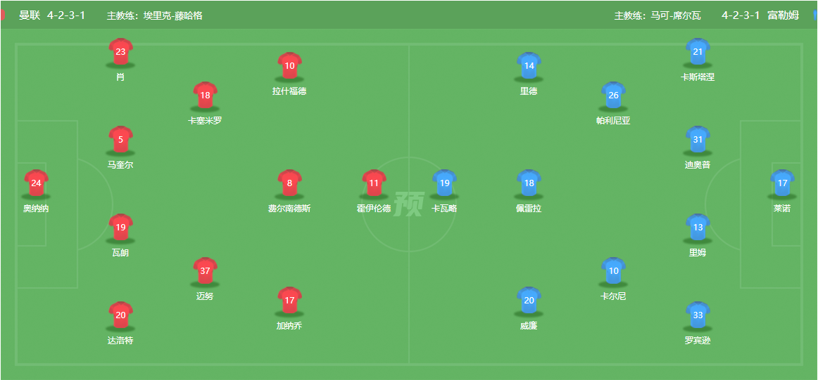Image resolution: width=818 pixels, height=380 pixels.
Task: Click the red number 24 goalkeeper jersey
Action: (36, 183)
